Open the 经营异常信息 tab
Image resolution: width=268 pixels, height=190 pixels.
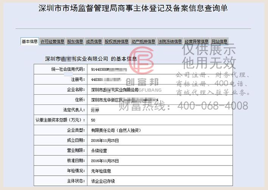coord(196,41)
